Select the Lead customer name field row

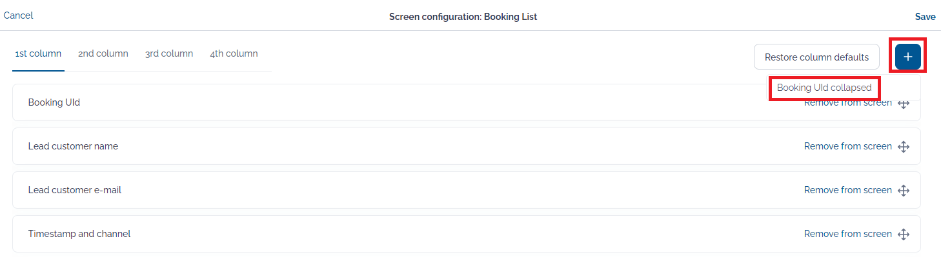click(x=467, y=146)
